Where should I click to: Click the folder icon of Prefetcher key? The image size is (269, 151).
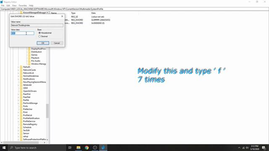click(x=21, y=109)
